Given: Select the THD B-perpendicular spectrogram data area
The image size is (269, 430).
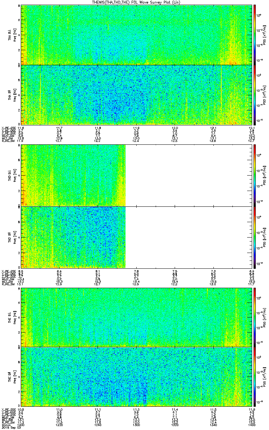Looking at the screenshot, I should point(73,175).
